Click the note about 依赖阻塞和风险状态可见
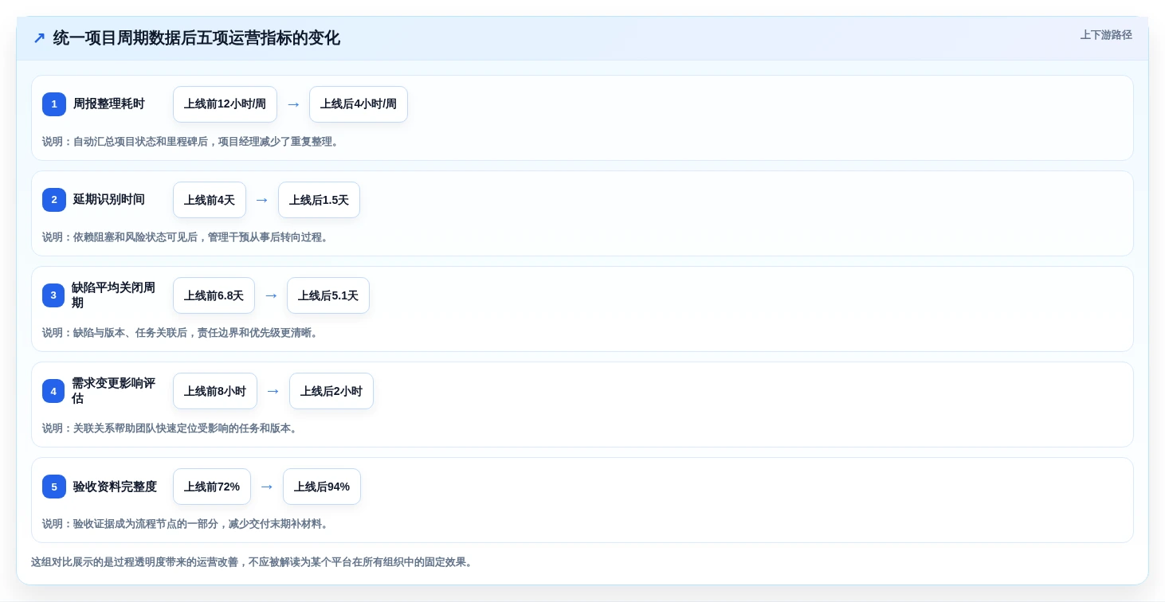Screen dimensions: 1165x602 tap(186, 237)
